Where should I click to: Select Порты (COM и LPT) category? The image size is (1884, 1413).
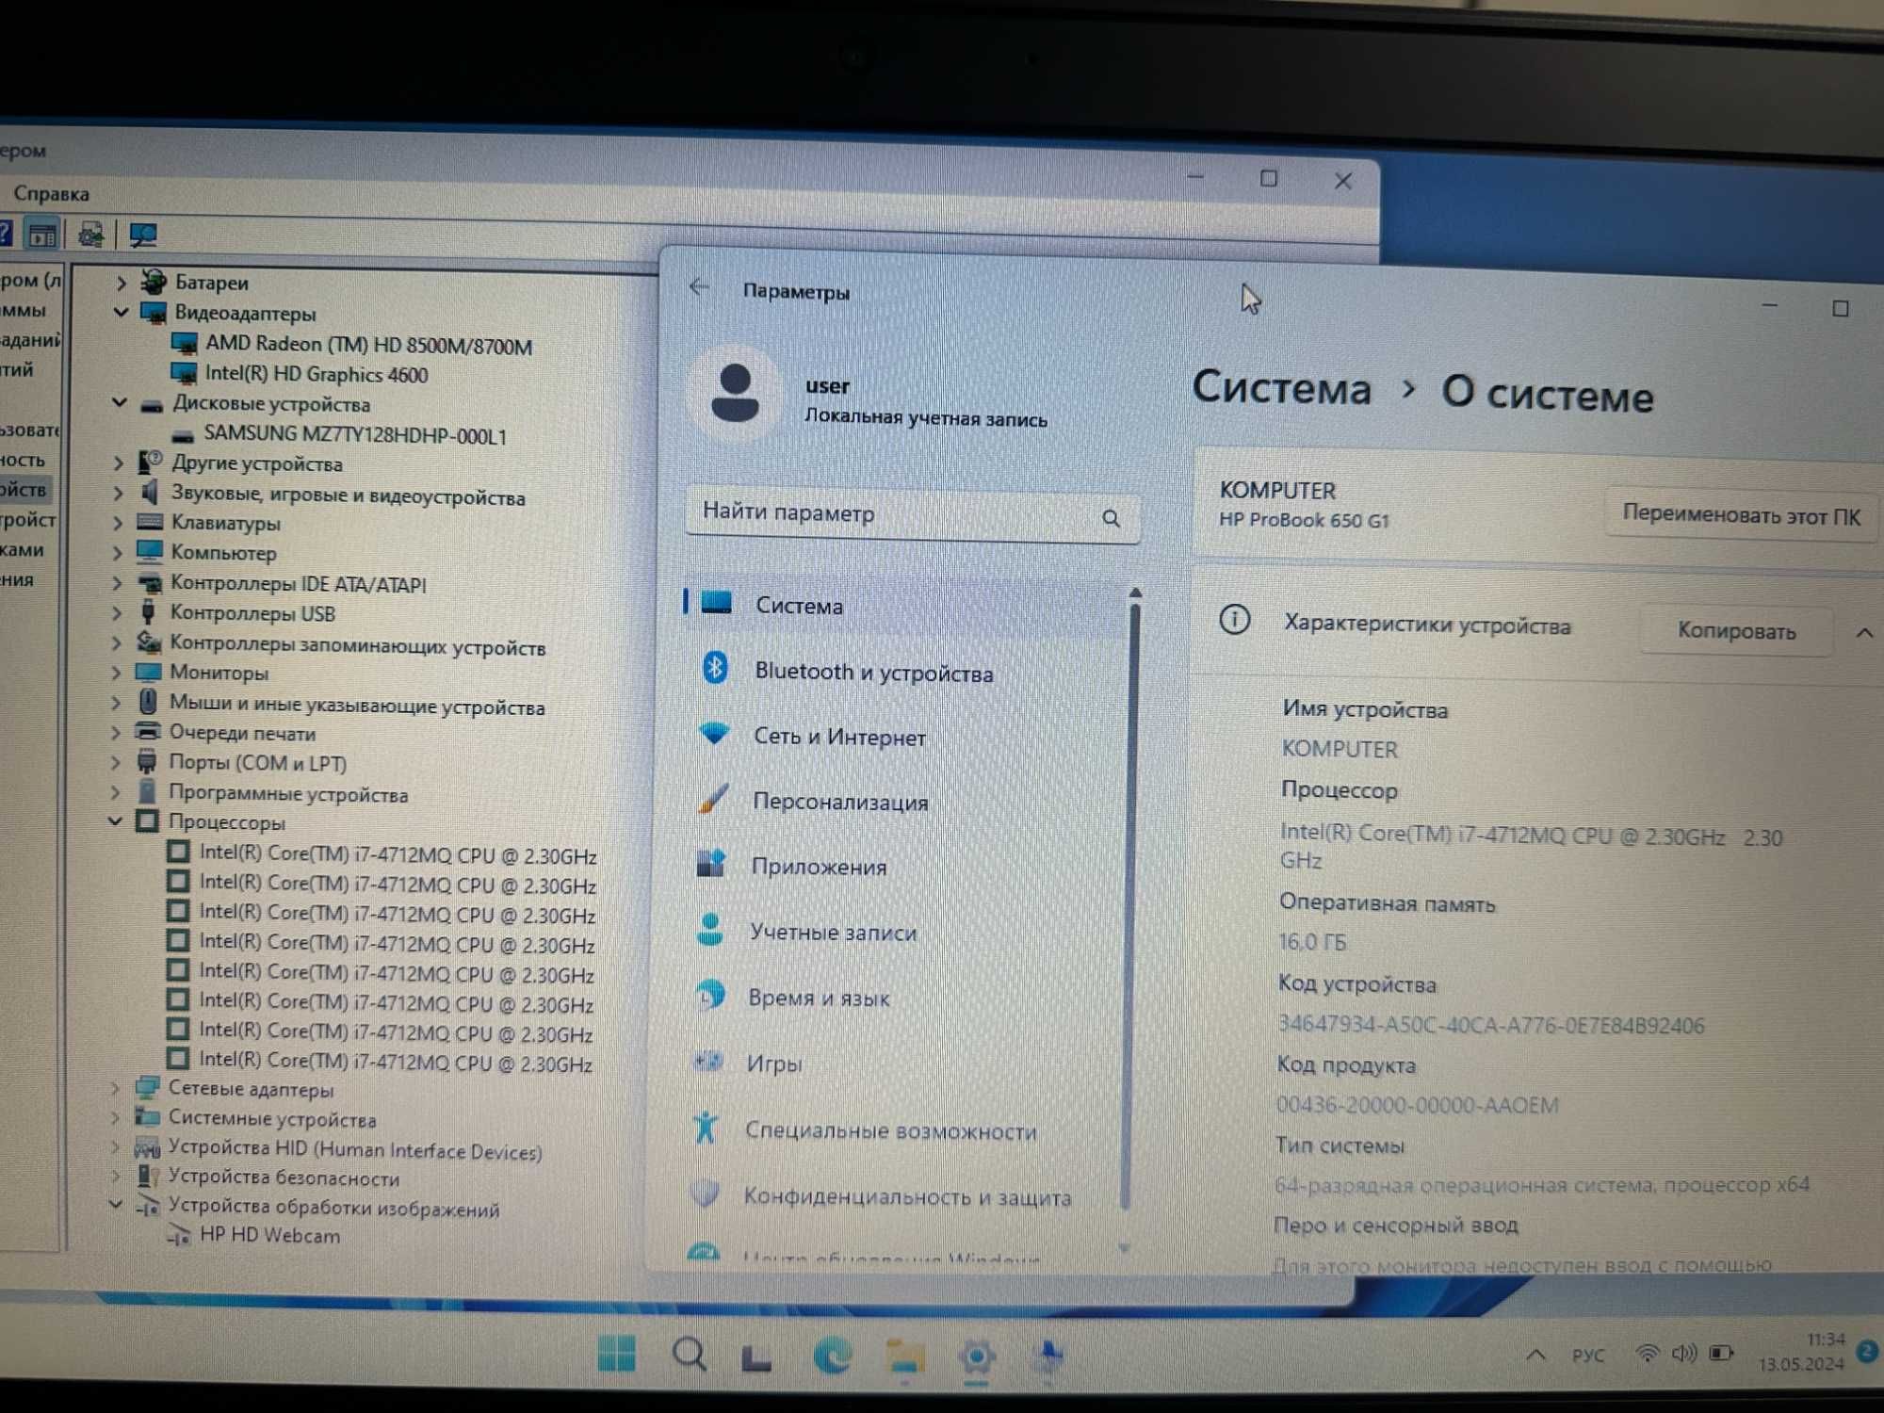pyautogui.click(x=257, y=763)
